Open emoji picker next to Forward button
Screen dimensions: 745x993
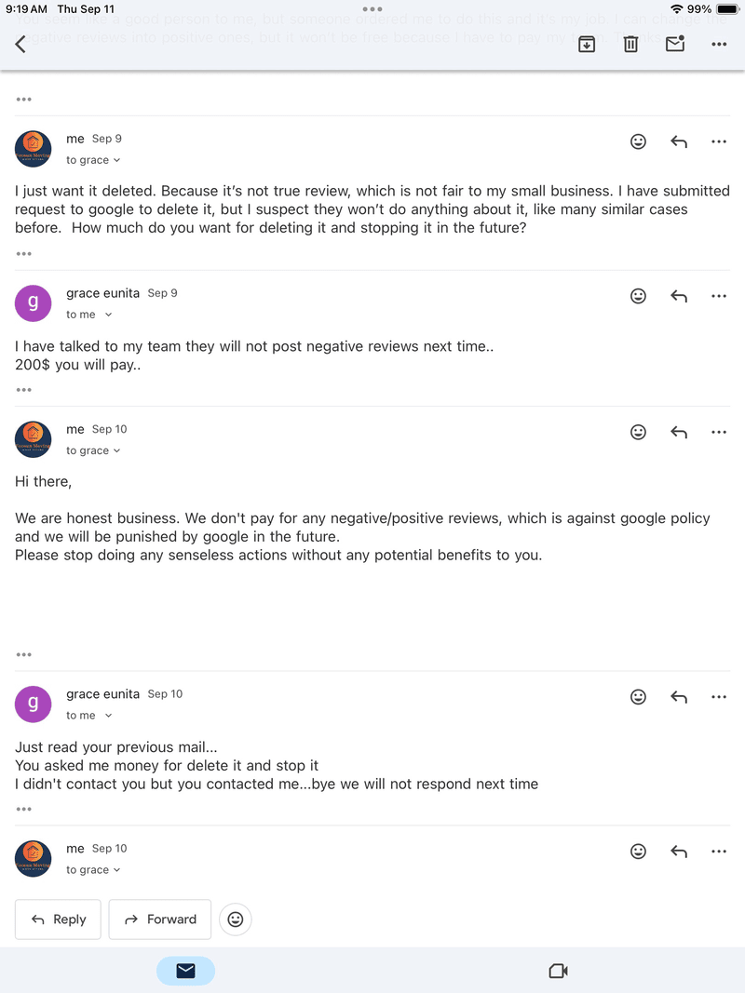tap(235, 919)
